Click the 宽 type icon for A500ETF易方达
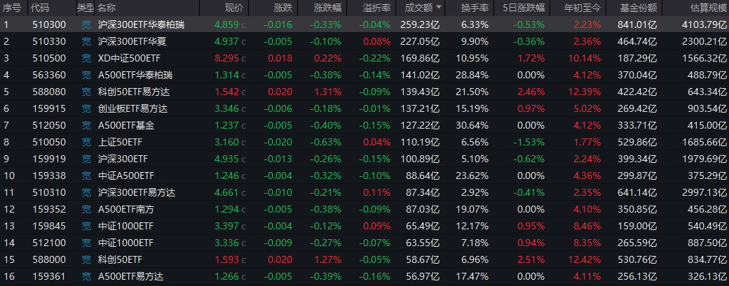The height and width of the screenshot is (286, 729). (x=86, y=277)
